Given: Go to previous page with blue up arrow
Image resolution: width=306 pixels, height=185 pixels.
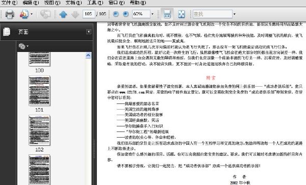Looking at the screenshot, I should (63, 14).
